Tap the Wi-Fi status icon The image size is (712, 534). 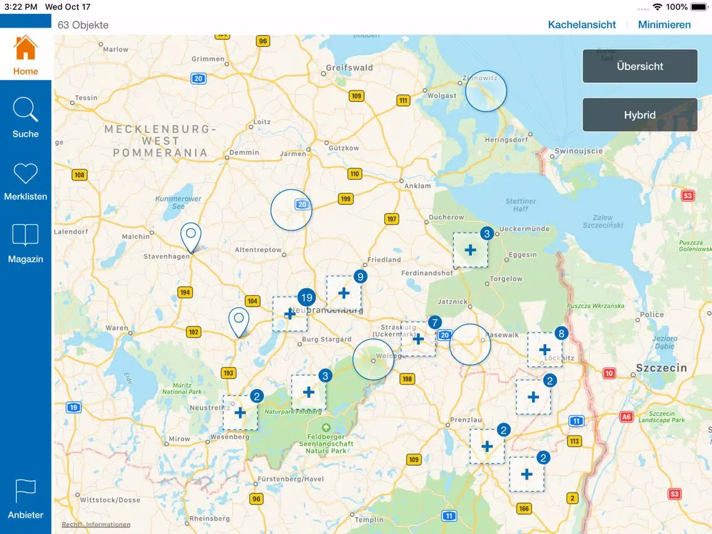coord(657,7)
